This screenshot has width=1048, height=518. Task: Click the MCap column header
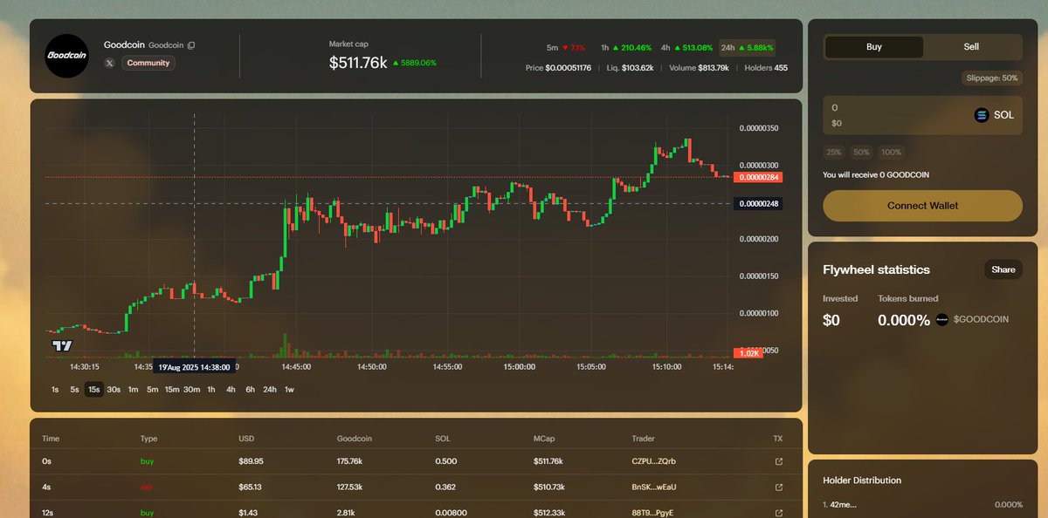tap(545, 439)
